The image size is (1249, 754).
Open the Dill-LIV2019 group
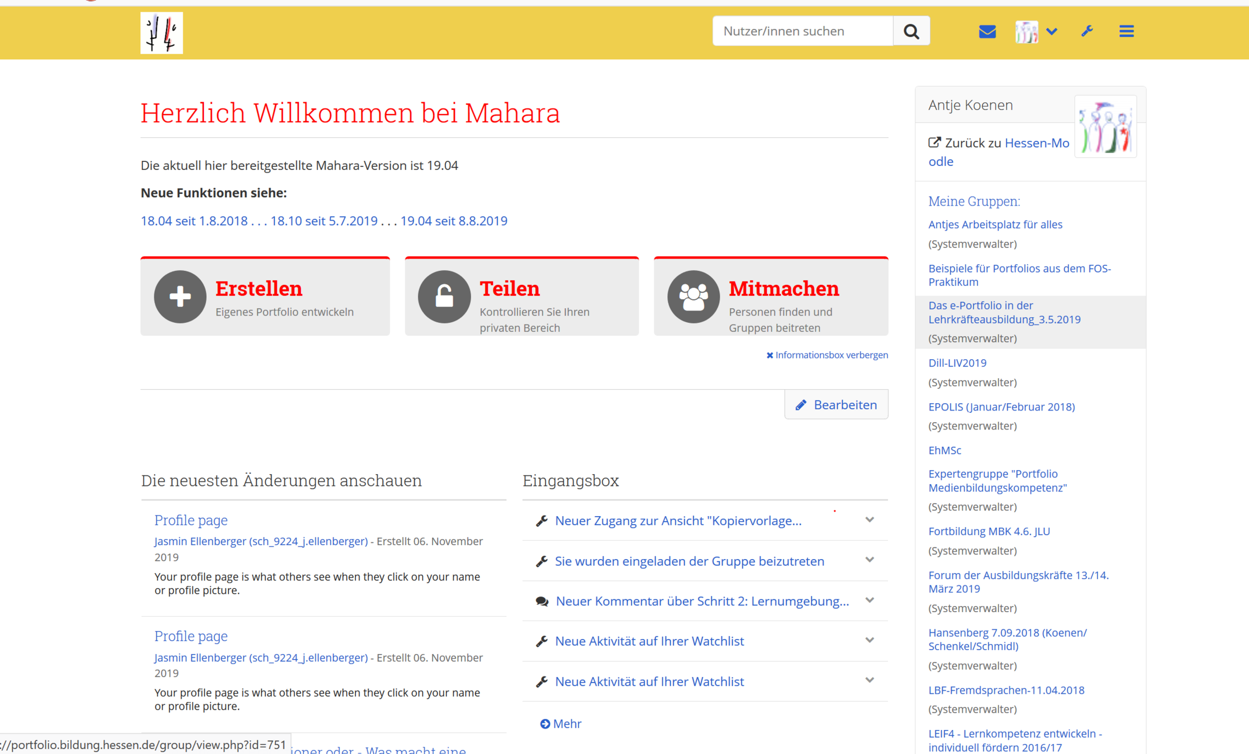957,363
